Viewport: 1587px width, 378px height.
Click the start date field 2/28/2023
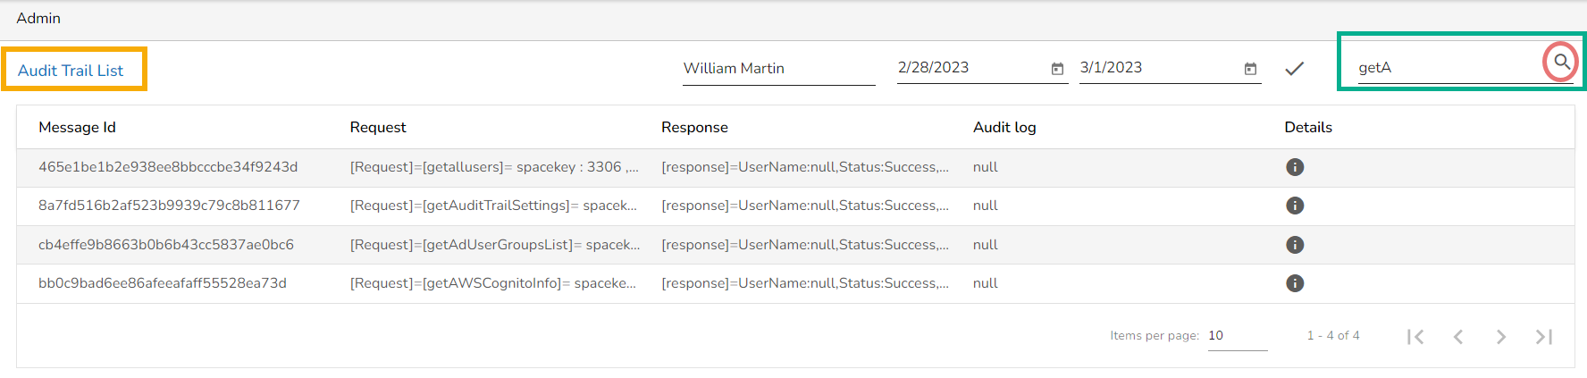pos(970,68)
